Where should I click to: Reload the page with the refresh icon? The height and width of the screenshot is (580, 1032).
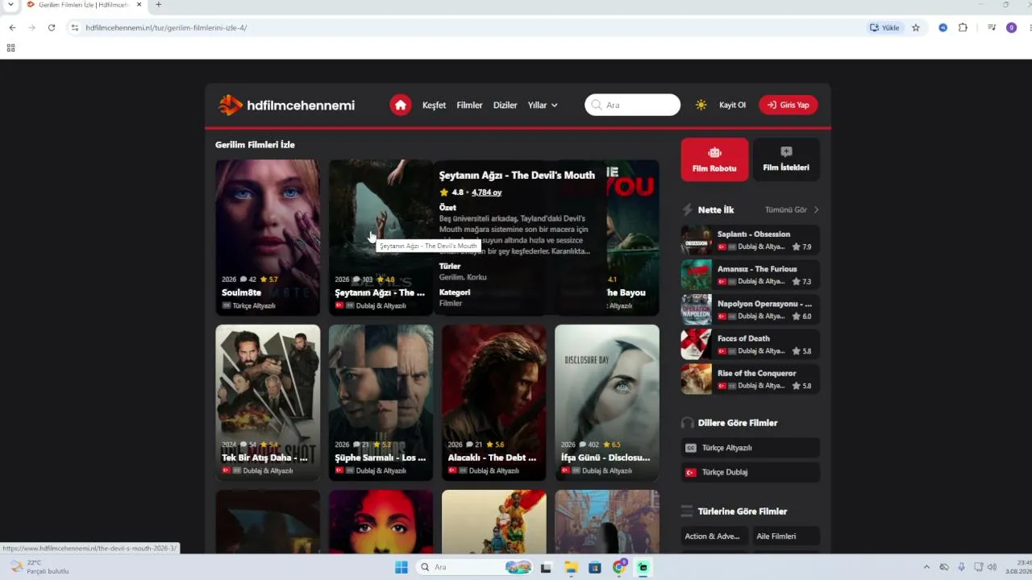52,27
